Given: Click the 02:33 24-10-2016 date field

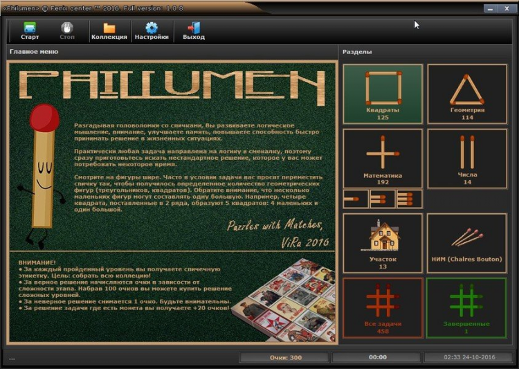Looking at the screenshot, I should (x=469, y=357).
